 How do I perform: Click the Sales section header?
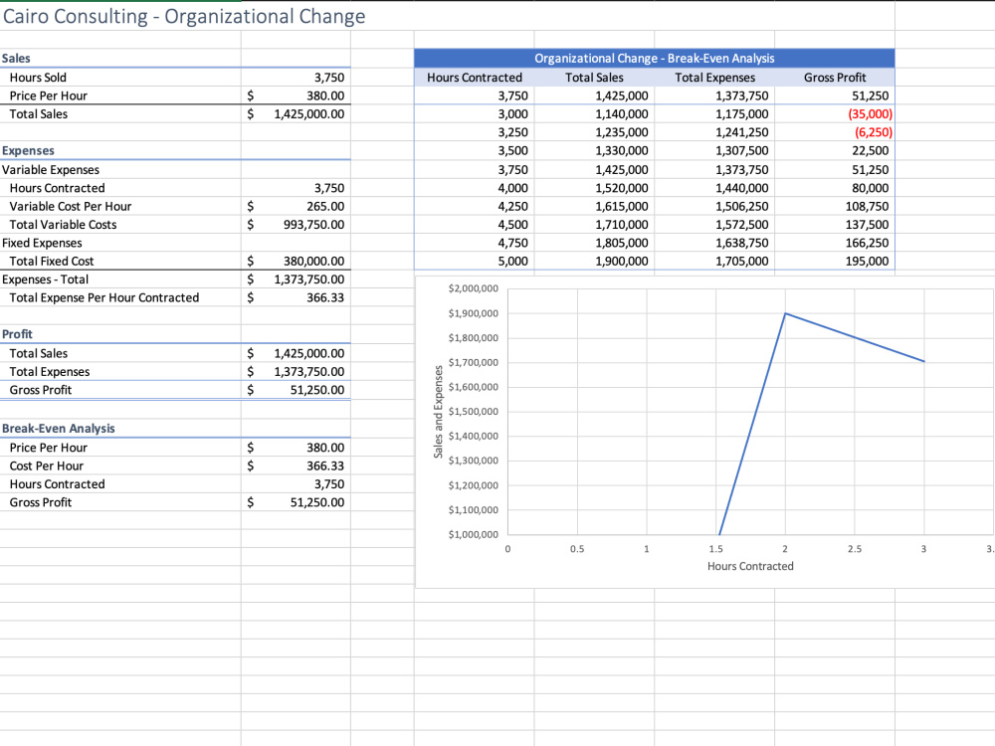pyautogui.click(x=16, y=59)
